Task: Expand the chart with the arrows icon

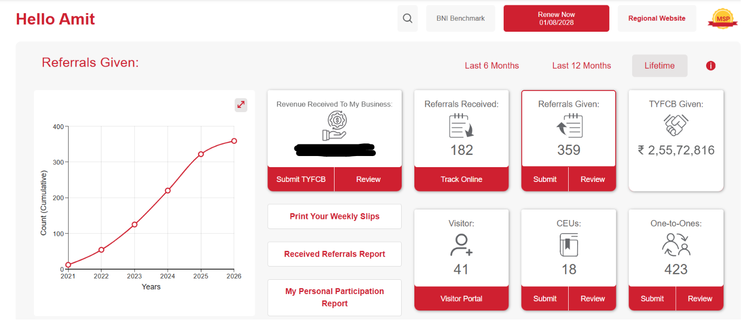Action: pyautogui.click(x=241, y=105)
